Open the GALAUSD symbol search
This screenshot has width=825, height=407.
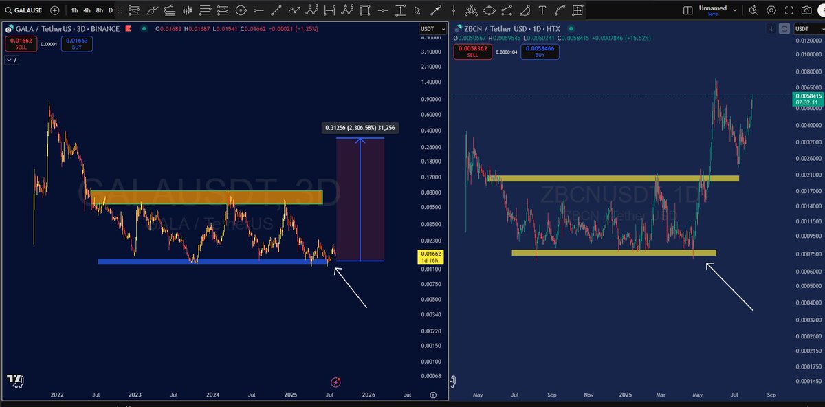coord(24,10)
